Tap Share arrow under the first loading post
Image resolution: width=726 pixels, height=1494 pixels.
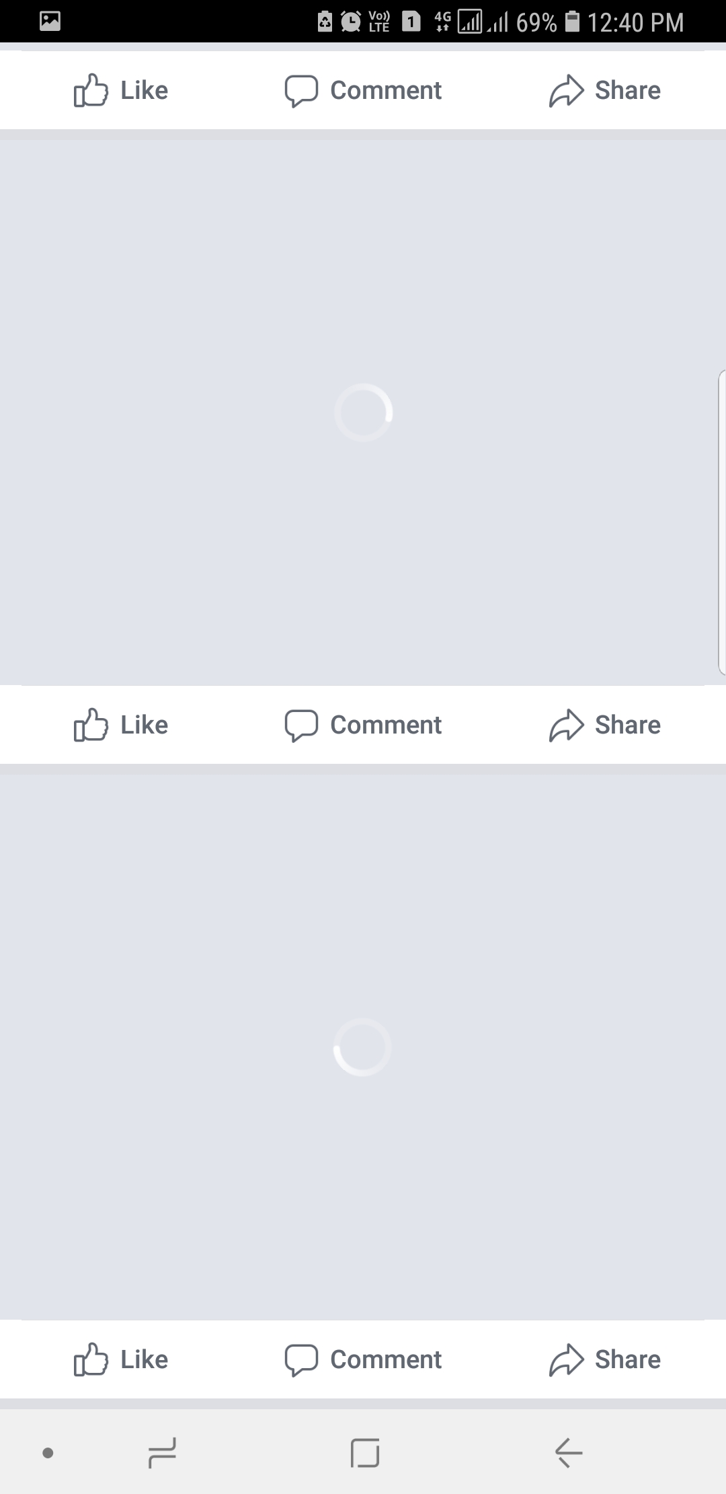click(567, 725)
